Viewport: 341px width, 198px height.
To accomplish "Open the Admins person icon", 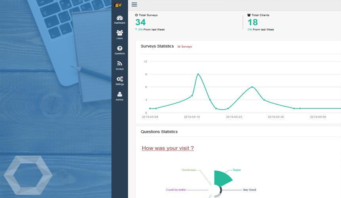I will pos(119,94).
